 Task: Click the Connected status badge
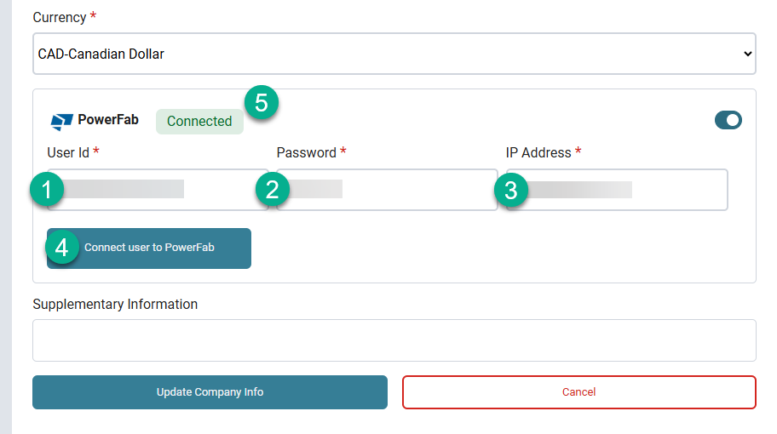pos(199,121)
